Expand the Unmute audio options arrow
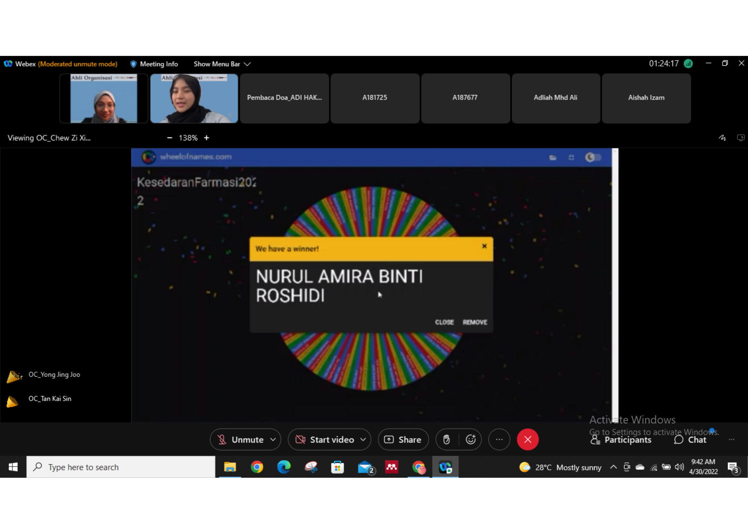748x529 pixels. (273, 439)
